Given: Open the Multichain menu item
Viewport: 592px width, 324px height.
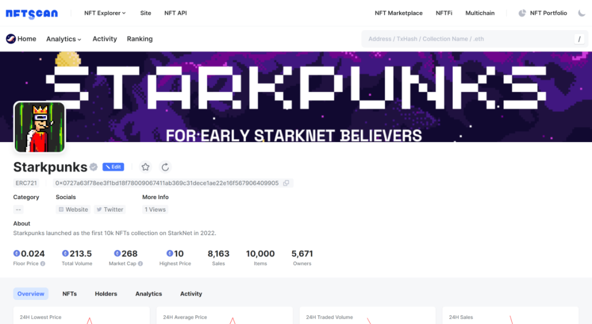Looking at the screenshot, I should (x=480, y=13).
